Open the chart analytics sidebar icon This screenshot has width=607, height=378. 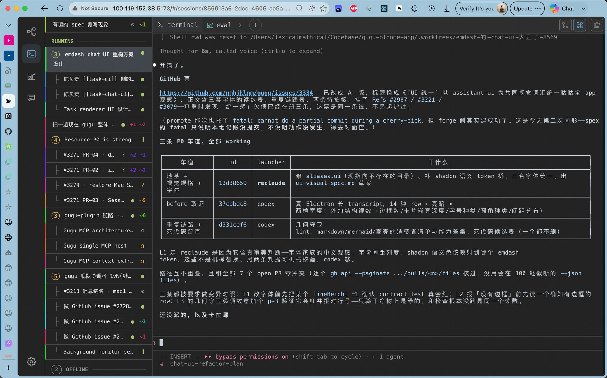[31, 76]
